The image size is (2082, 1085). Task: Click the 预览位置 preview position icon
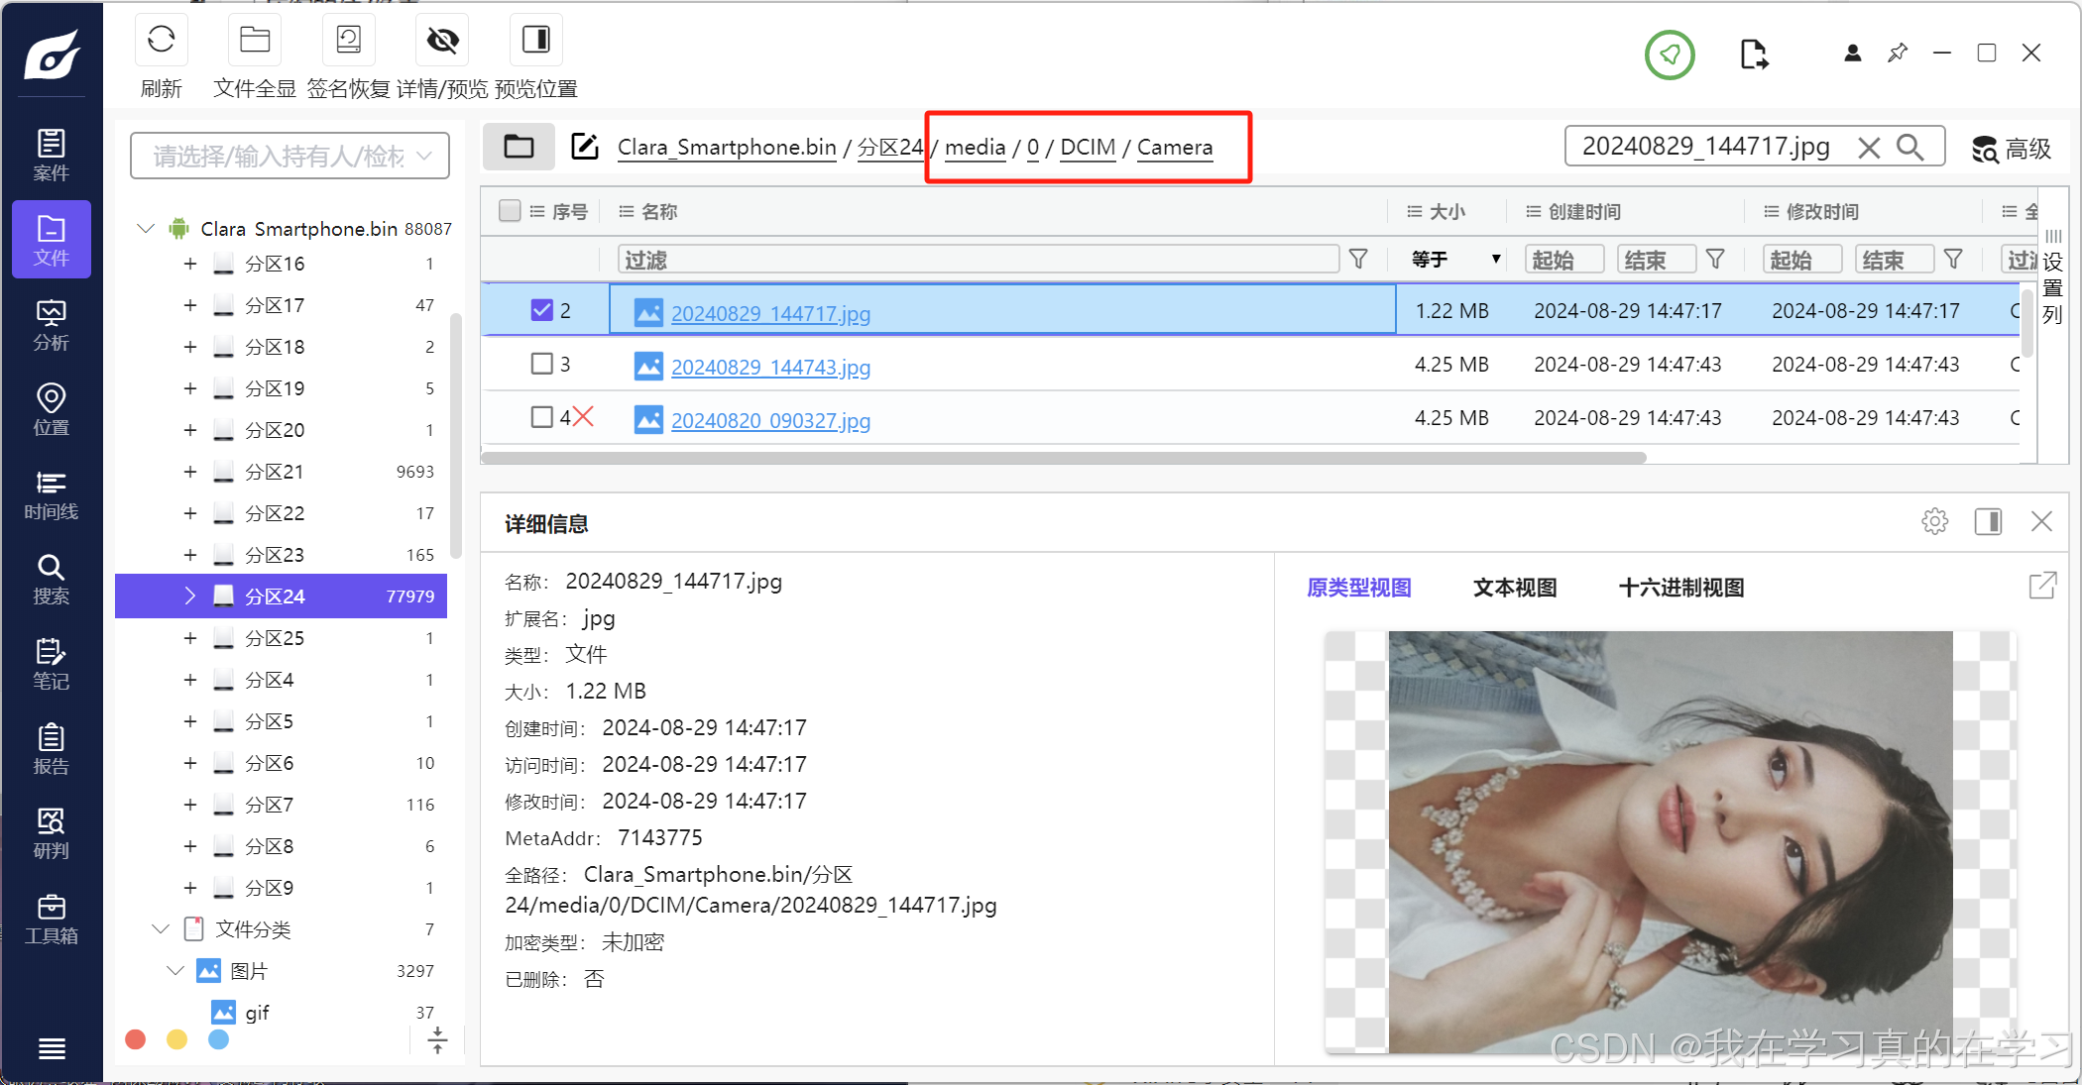coord(535,41)
